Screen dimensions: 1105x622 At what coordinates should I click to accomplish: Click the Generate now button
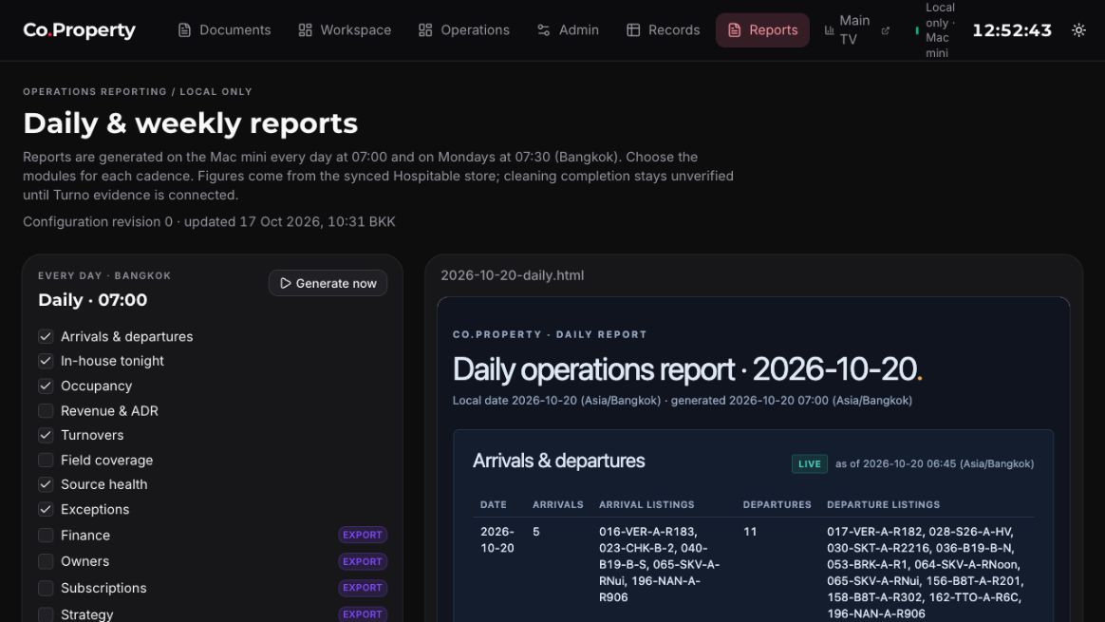point(328,283)
